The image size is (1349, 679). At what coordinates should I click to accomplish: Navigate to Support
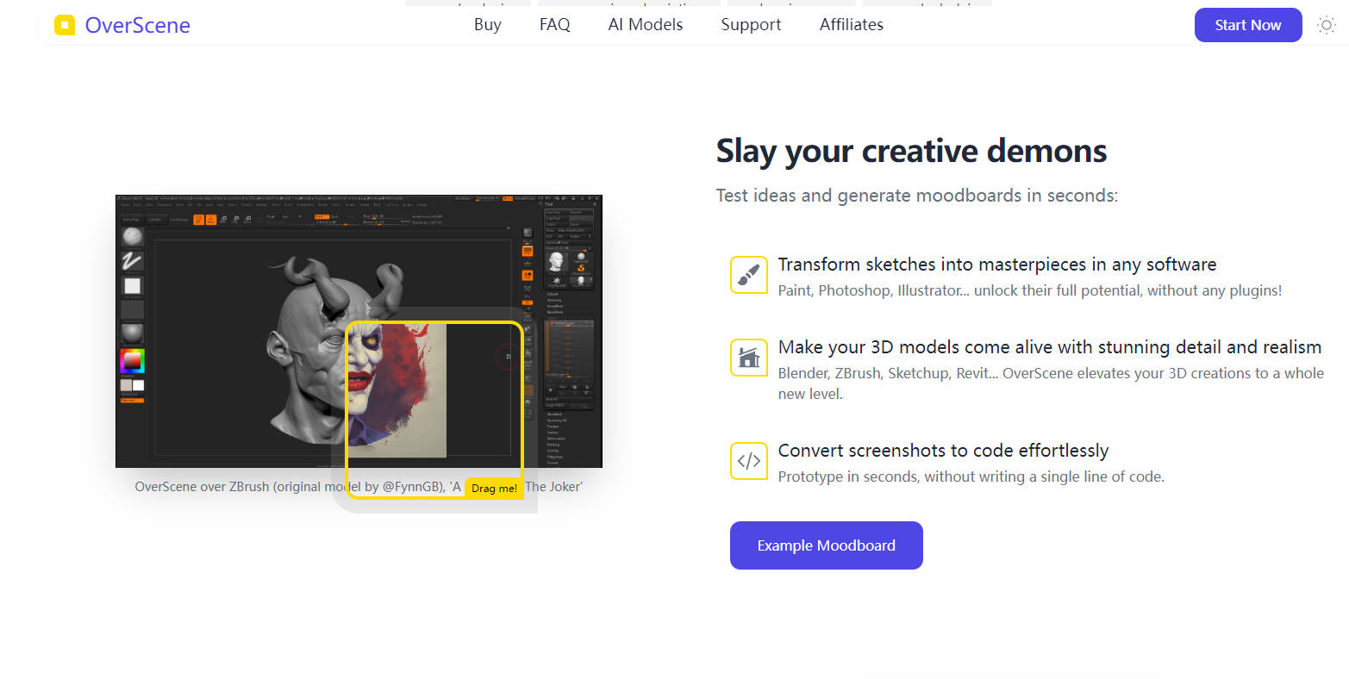coord(751,25)
